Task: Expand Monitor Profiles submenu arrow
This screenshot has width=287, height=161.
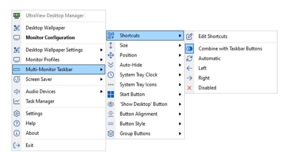Action: pyautogui.click(x=101, y=60)
